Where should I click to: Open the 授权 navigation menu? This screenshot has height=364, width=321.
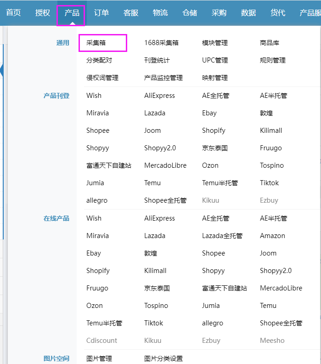43,12
